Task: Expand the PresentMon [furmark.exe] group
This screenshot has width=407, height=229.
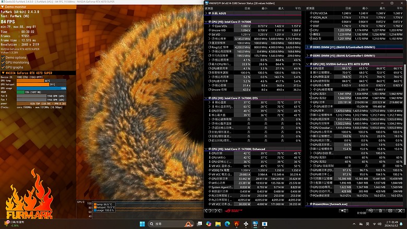Action: [307, 204]
